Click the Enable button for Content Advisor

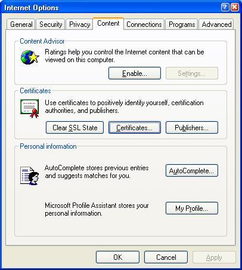pos(135,73)
